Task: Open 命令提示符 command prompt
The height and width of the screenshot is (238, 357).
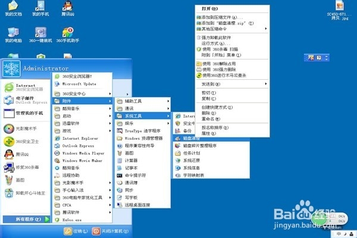Action: 143,176
